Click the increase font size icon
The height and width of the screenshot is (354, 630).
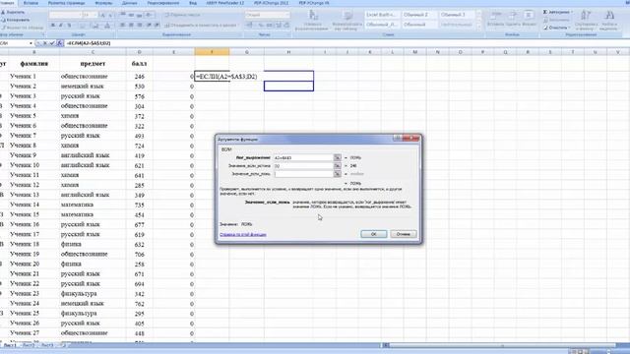tap(102, 15)
